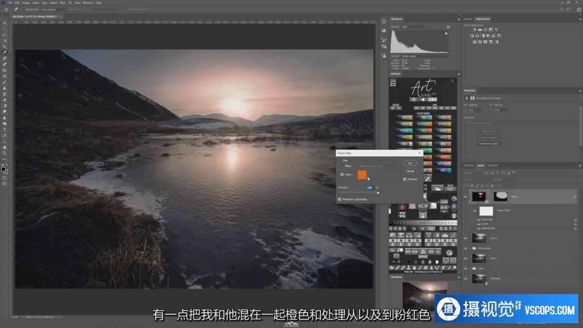Expand the Atmosphere layer group
The height and width of the screenshot is (328, 583).
tap(470, 248)
